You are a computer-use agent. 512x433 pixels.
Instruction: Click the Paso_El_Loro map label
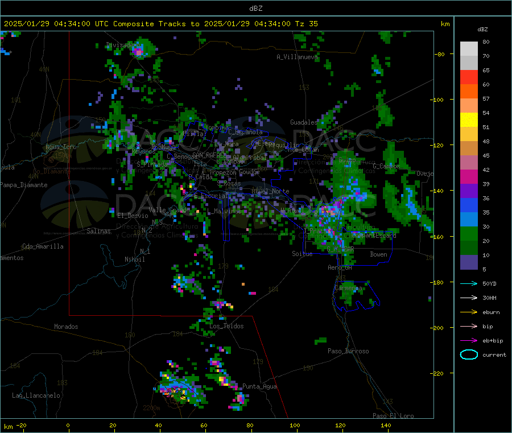click(x=393, y=416)
